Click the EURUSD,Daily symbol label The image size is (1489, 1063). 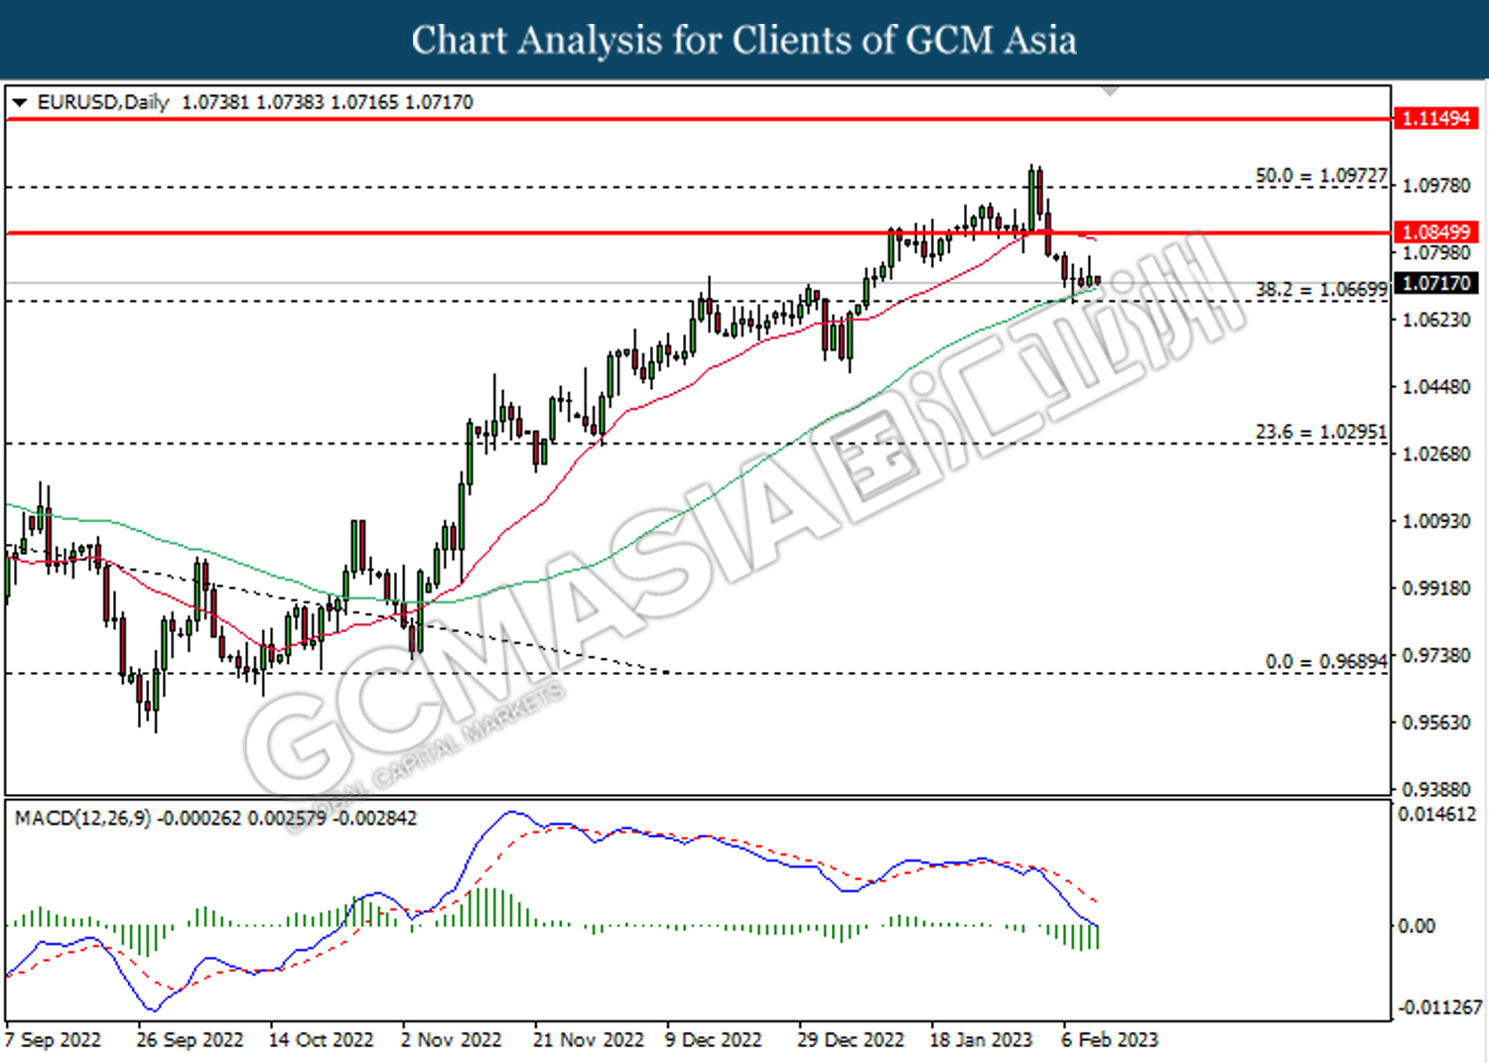click(103, 102)
